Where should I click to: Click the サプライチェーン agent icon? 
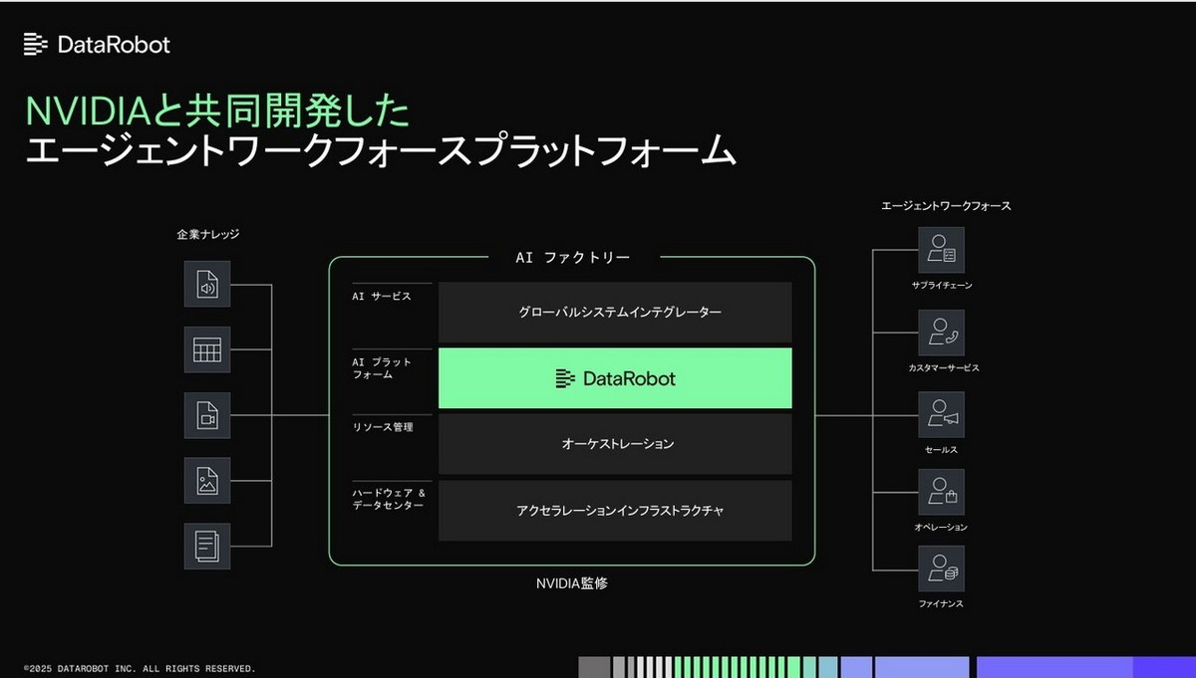point(941,250)
